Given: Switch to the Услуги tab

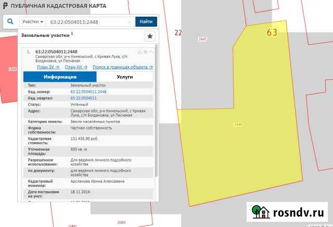Looking at the screenshot, I should (125, 77).
